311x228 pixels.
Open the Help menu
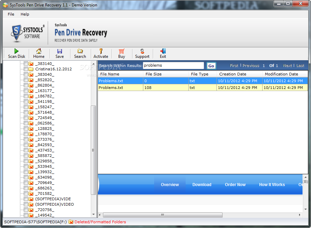[x=25, y=14]
